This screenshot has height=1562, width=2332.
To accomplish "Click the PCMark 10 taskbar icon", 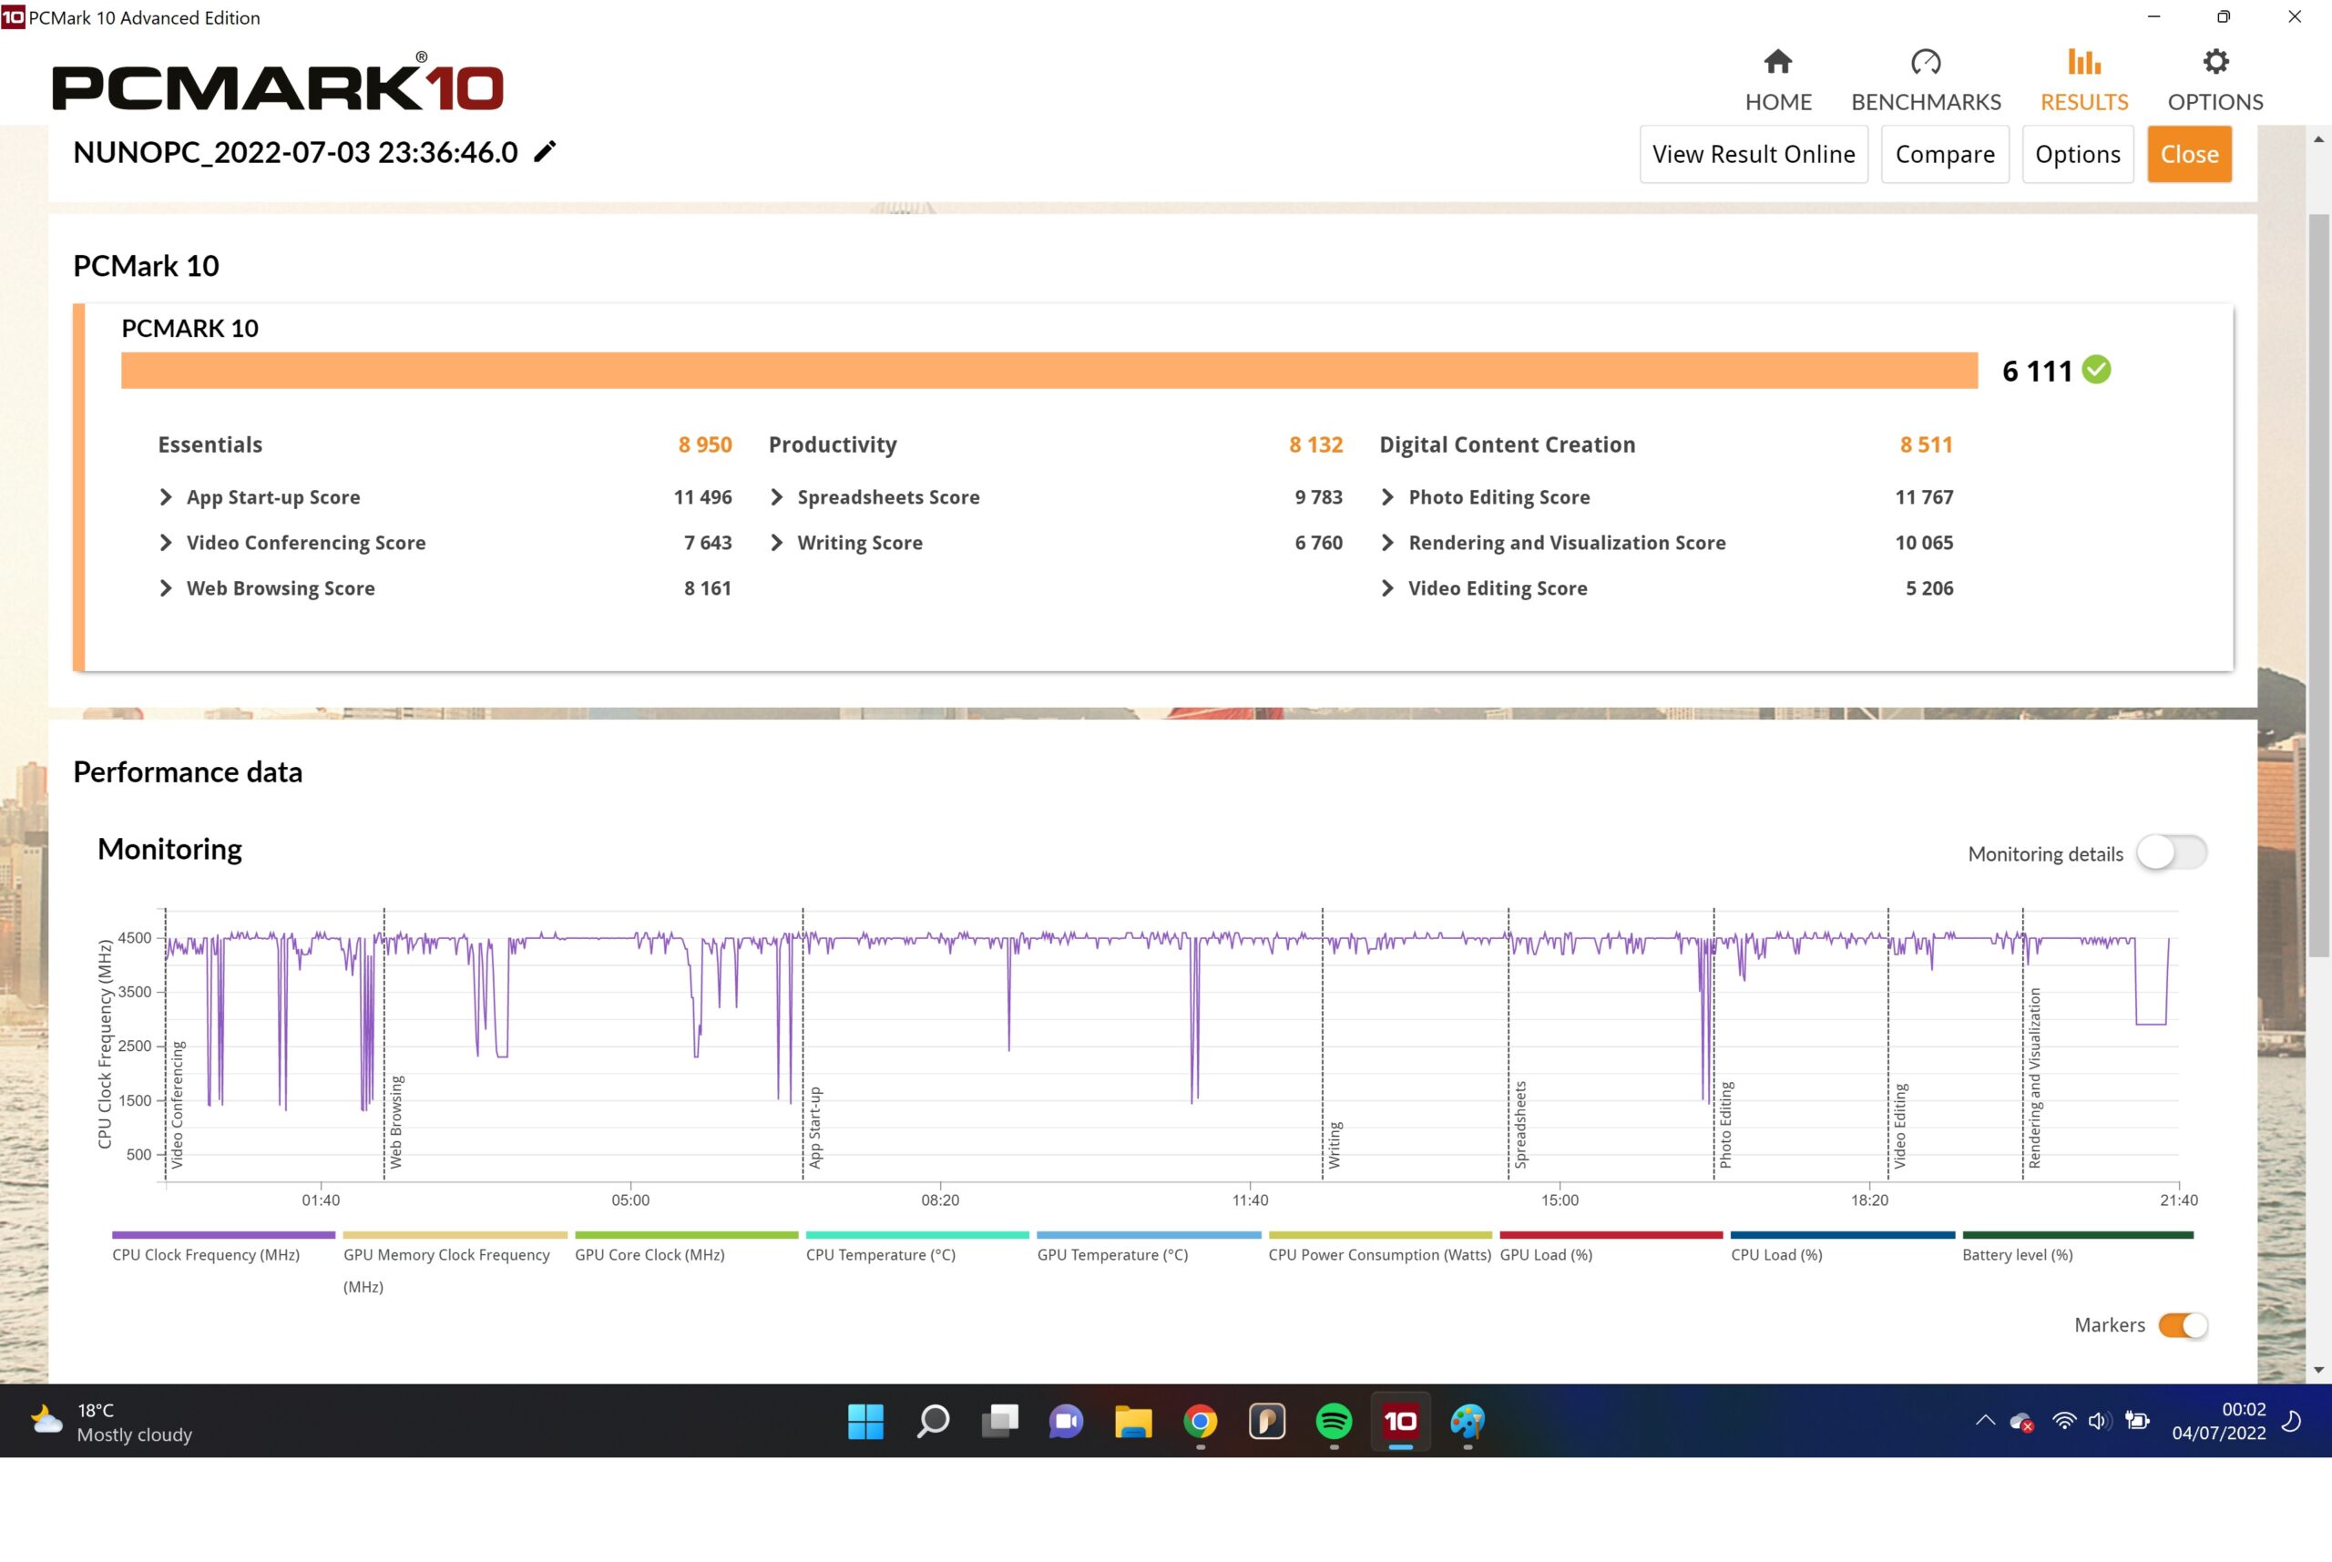I will pyautogui.click(x=1401, y=1421).
